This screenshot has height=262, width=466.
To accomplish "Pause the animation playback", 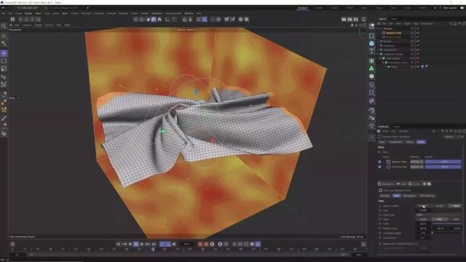I will [x=136, y=245].
